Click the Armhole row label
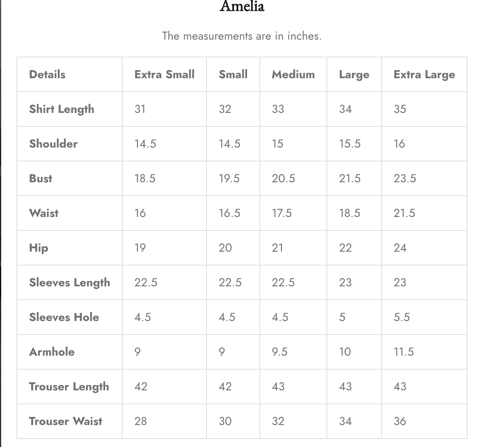This screenshot has width=483, height=447. pyautogui.click(x=52, y=352)
